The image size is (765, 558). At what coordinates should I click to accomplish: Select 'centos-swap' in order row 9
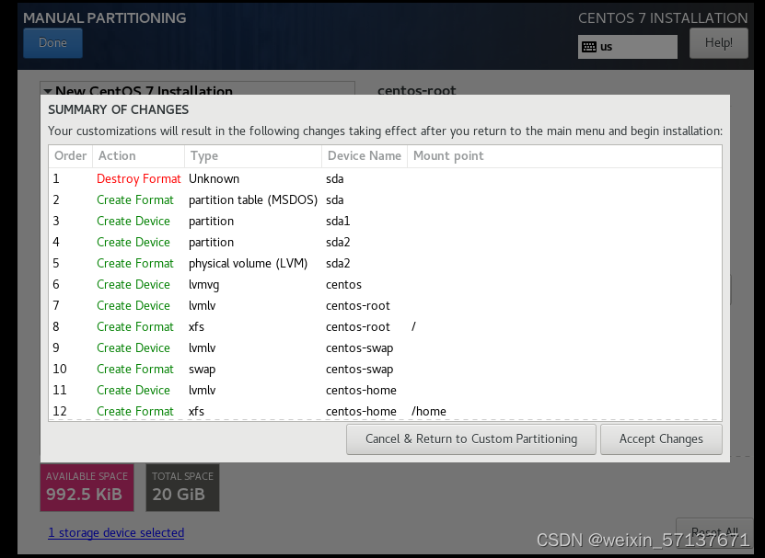(x=360, y=348)
